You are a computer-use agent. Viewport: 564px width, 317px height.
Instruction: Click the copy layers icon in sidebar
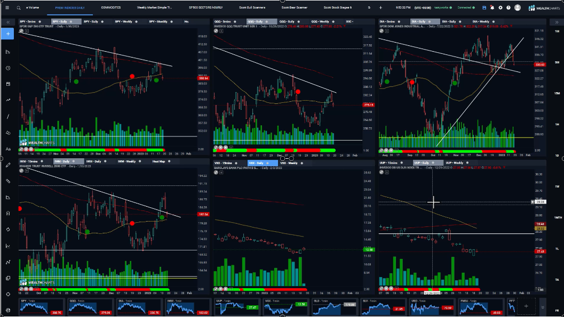click(x=8, y=278)
